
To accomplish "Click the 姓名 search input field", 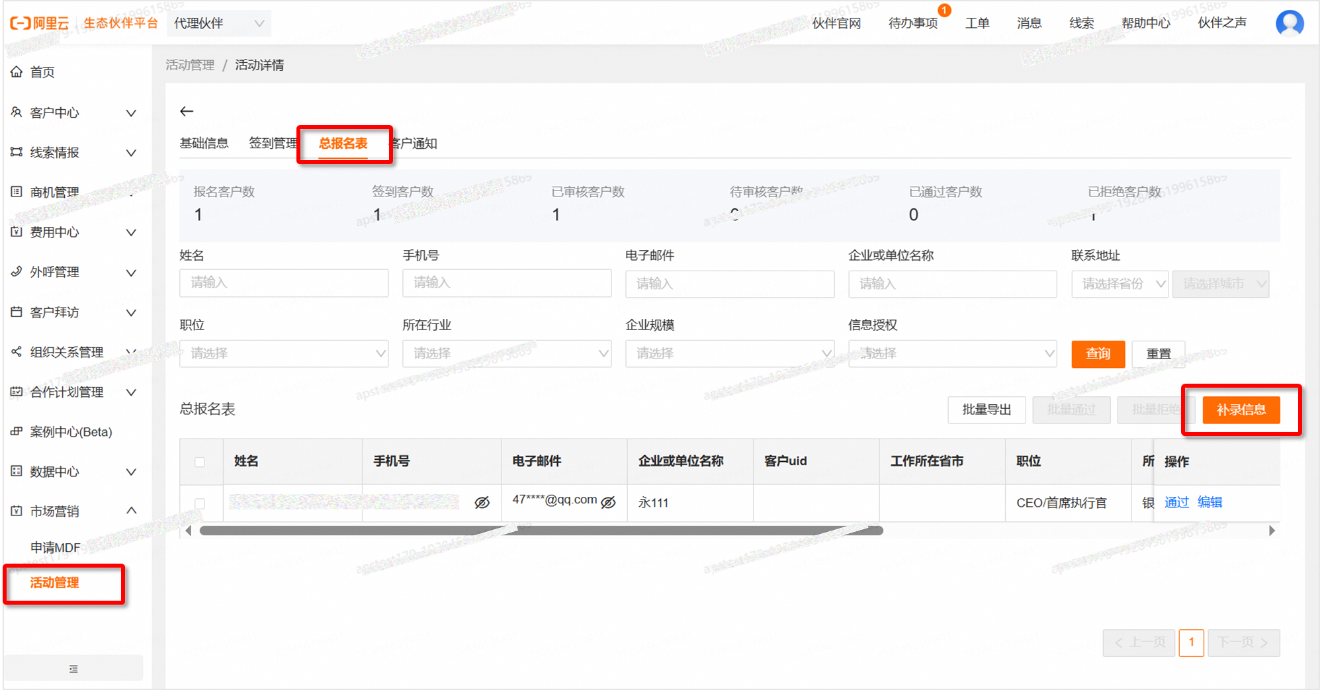I will click(284, 283).
